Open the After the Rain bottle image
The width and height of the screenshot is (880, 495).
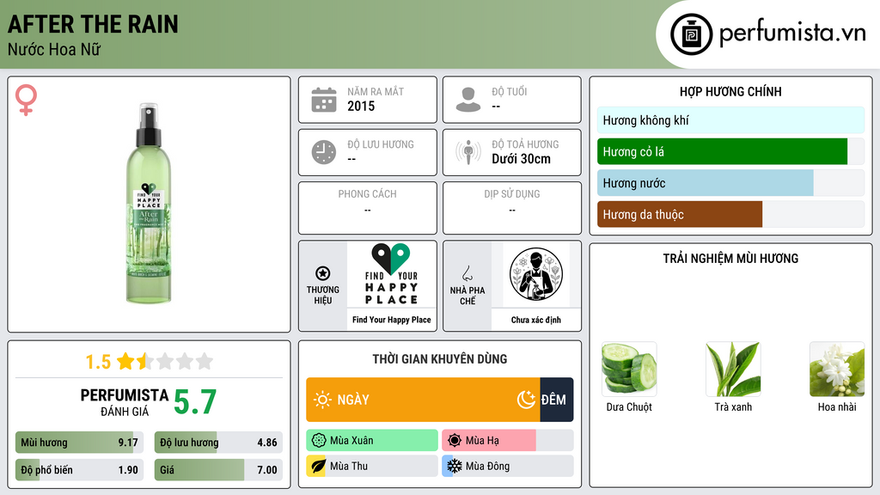(149, 203)
